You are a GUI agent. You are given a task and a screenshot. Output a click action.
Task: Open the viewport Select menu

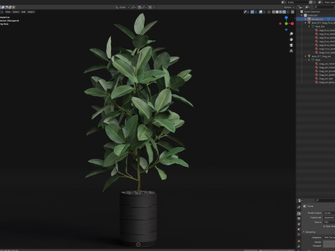16,12
